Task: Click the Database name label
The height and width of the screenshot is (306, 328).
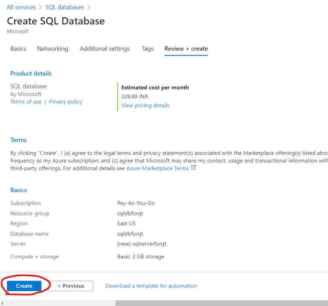Action: [29, 233]
